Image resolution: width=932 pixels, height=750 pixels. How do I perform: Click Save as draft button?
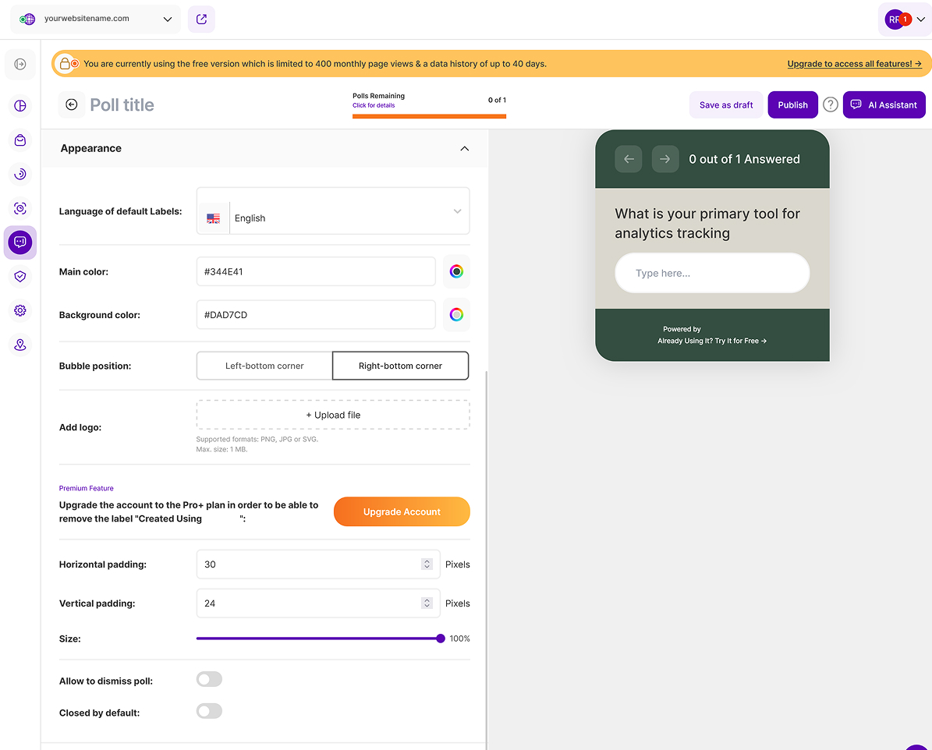tap(726, 104)
